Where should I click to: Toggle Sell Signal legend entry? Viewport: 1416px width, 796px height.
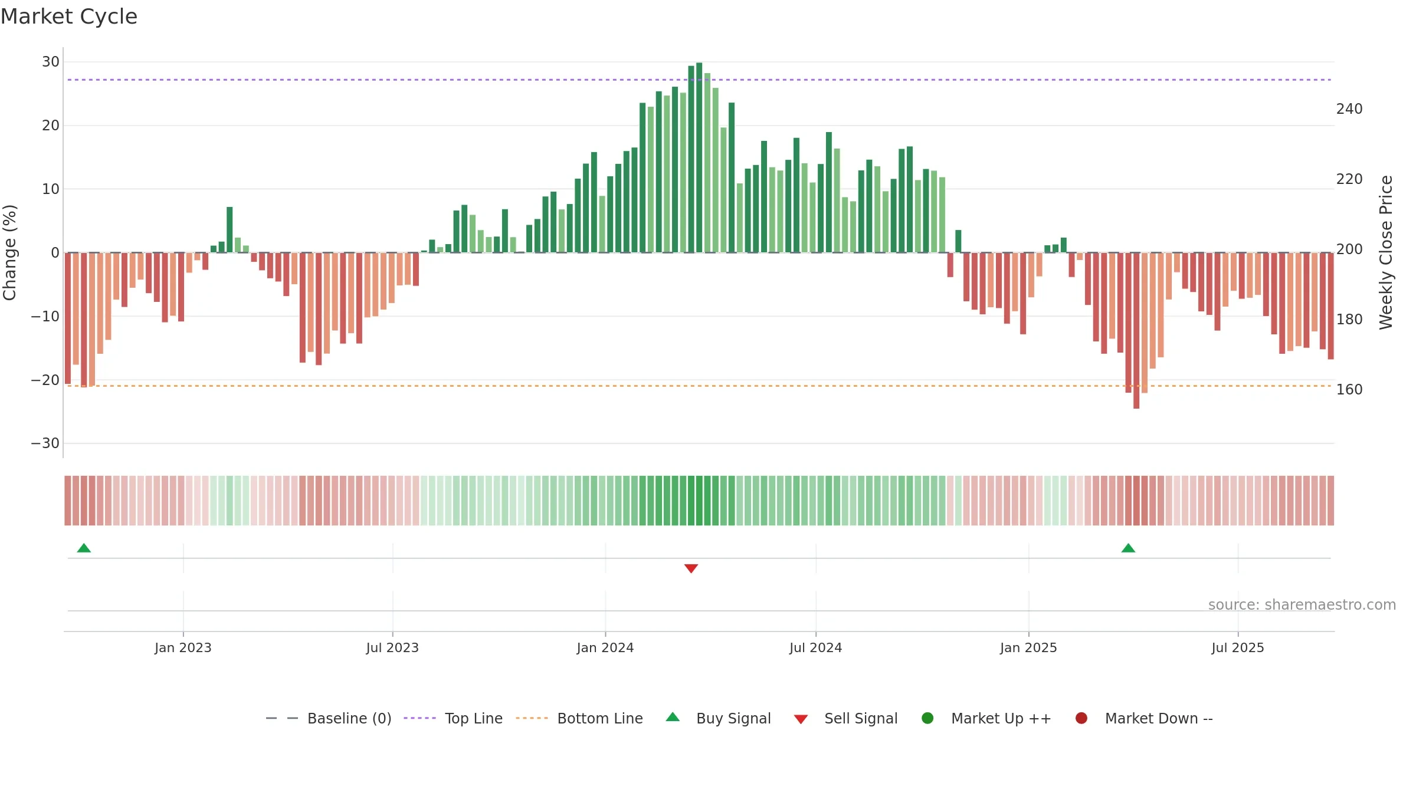pos(845,718)
